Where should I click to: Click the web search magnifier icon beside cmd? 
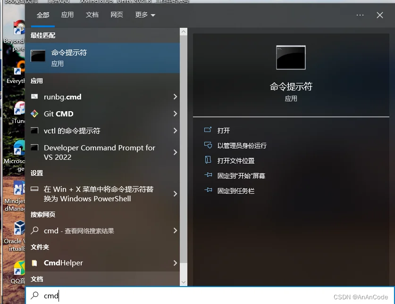click(34, 230)
